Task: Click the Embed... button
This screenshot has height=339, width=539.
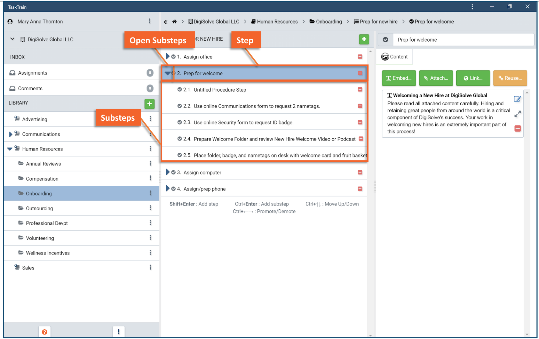Action: point(399,78)
